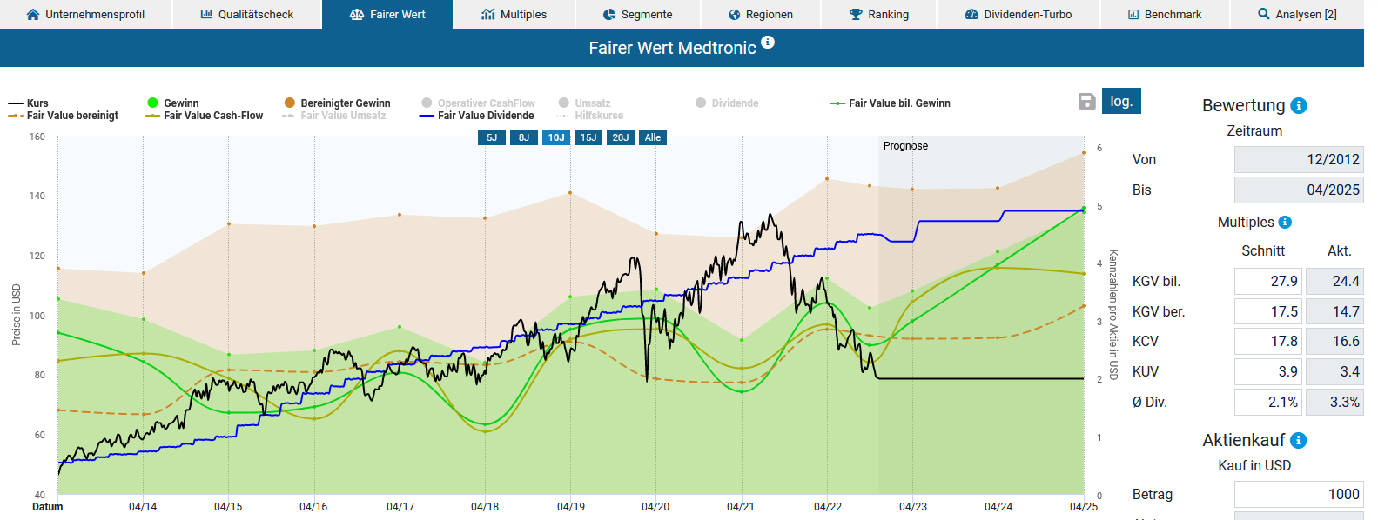
Task: Click the KGV ber. current value 14.7
Action: click(x=1334, y=311)
